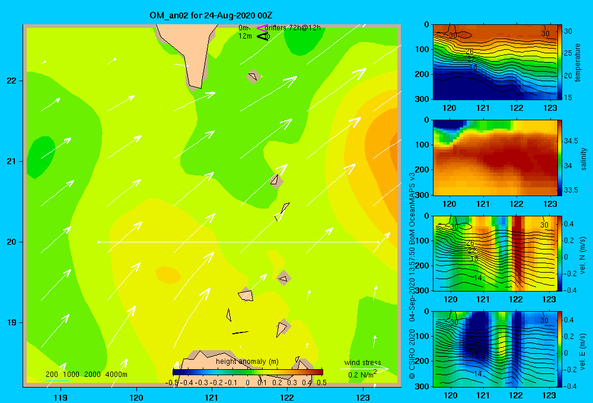Image resolution: width=593 pixels, height=403 pixels.
Task: Select the vel. N panel color bar
Action: 560,254
